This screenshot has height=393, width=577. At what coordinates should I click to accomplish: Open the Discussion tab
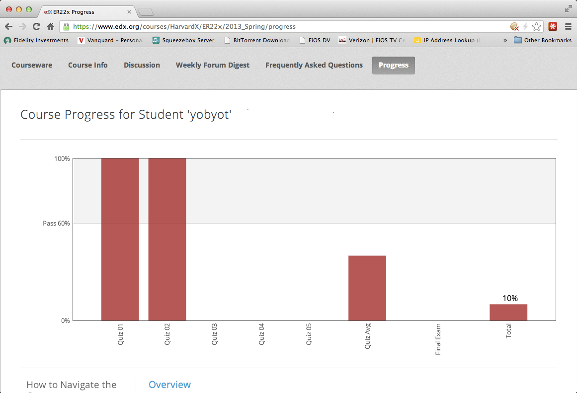tap(142, 65)
